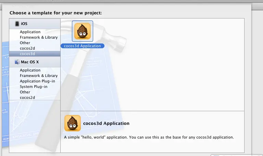
Task: Choose Application under iOS
Action: coord(30,32)
